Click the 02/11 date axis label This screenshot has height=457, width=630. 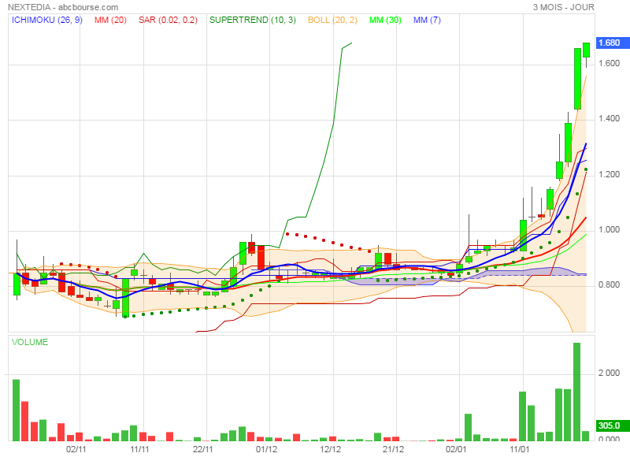pyautogui.click(x=76, y=449)
